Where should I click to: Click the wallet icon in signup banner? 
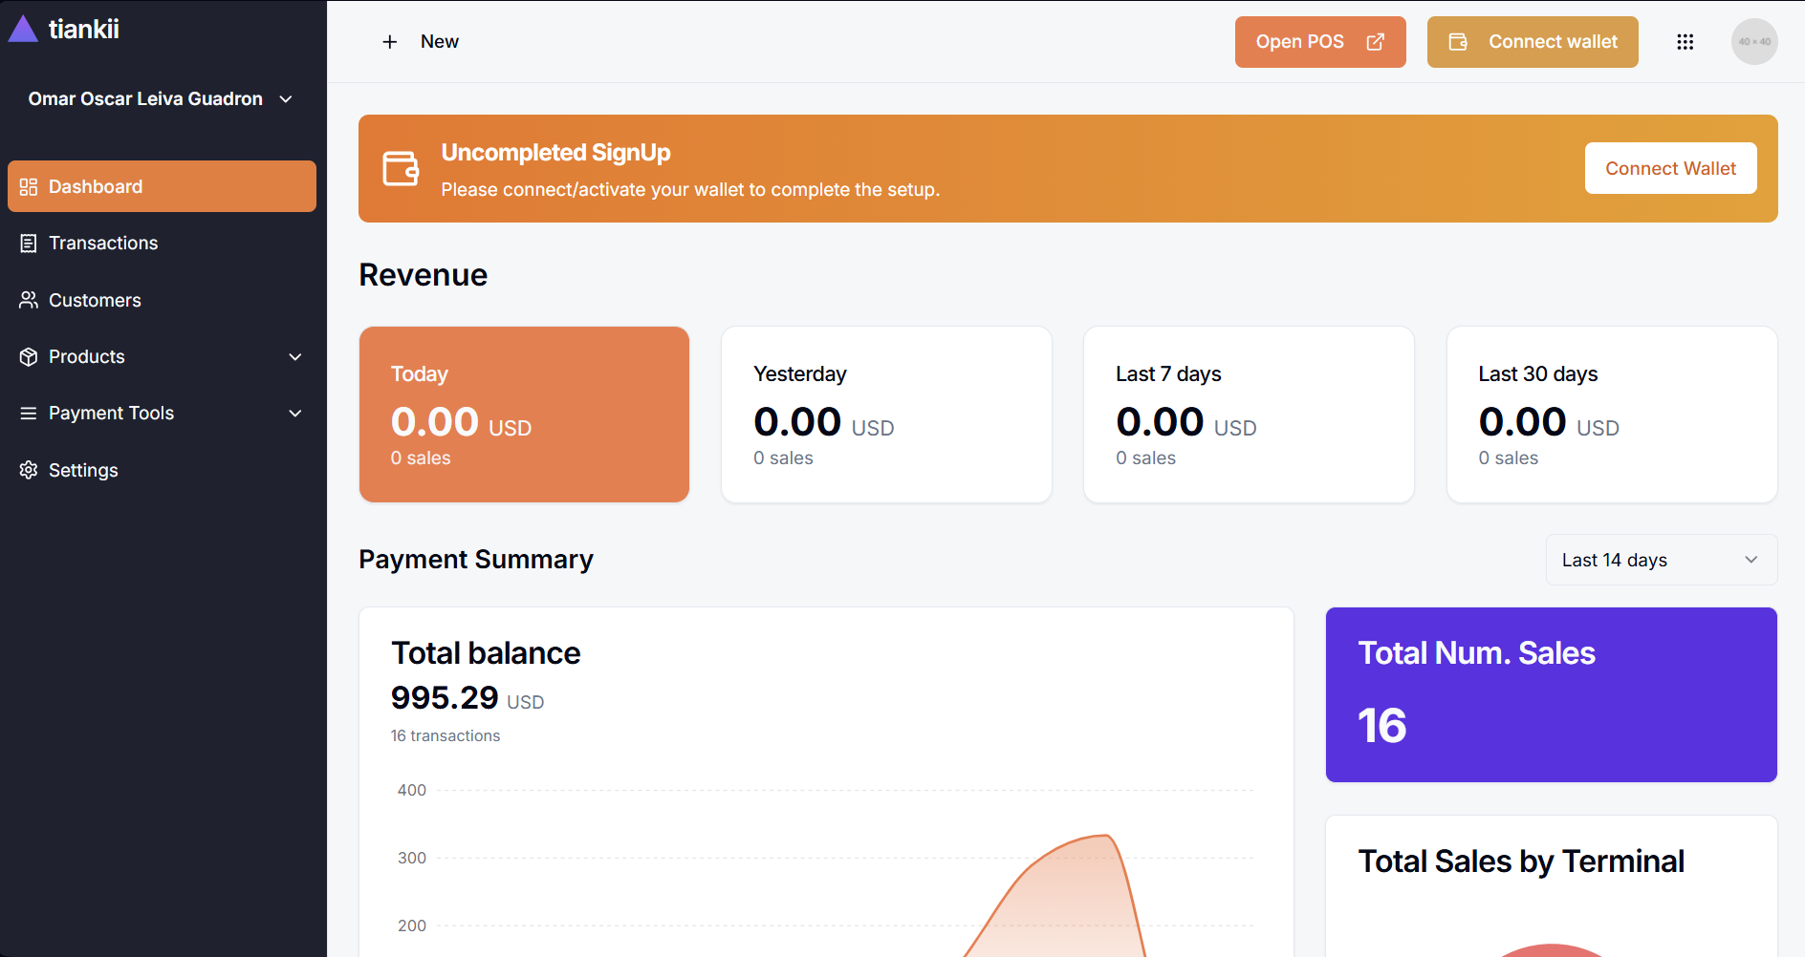pyautogui.click(x=401, y=169)
